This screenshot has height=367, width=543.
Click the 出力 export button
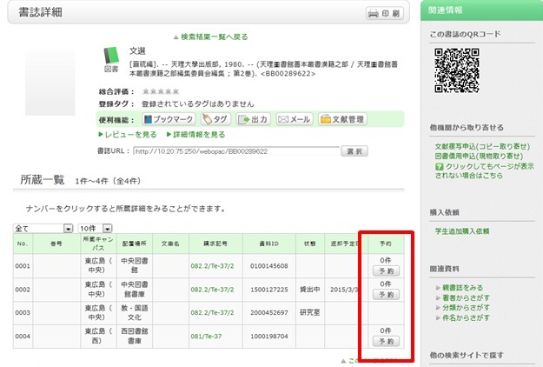coord(253,119)
